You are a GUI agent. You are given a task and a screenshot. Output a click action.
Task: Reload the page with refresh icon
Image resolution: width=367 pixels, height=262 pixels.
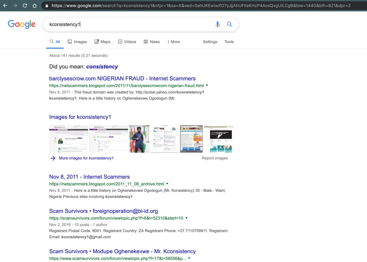(25, 6)
